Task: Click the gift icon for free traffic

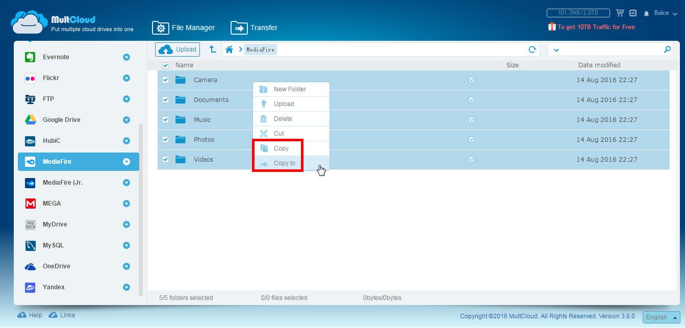Action: point(552,27)
